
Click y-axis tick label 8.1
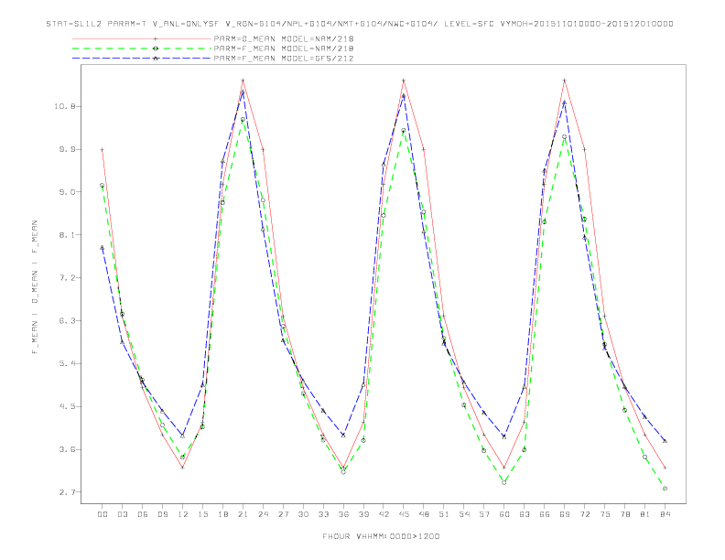[67, 235]
